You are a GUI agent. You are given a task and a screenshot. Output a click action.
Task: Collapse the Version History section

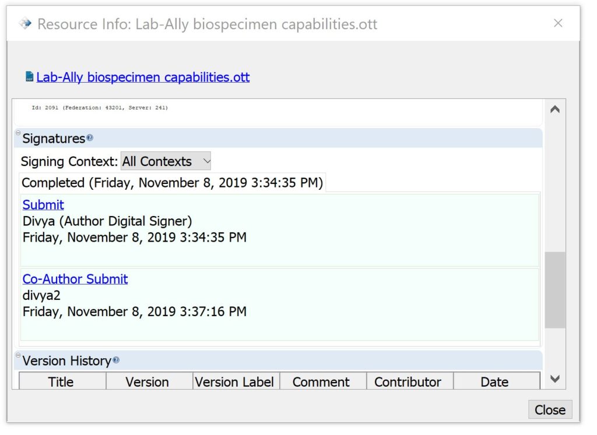click(18, 356)
